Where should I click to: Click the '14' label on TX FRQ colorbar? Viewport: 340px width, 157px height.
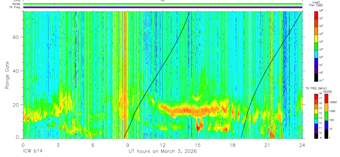click(x=321, y=113)
